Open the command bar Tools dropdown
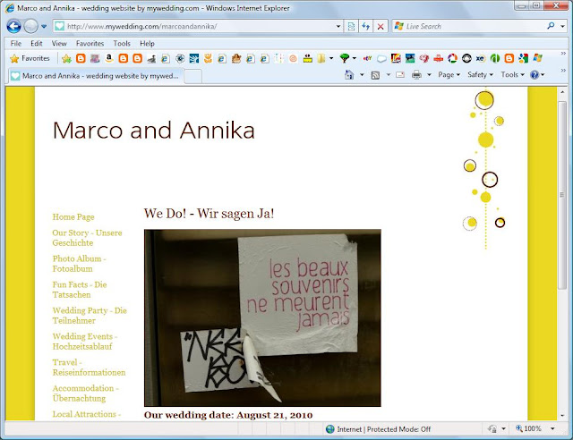The height and width of the screenshot is (440, 573). 512,75
